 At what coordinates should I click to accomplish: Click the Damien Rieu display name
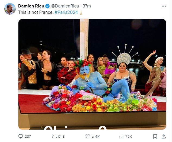pyautogui.click(x=31, y=6)
